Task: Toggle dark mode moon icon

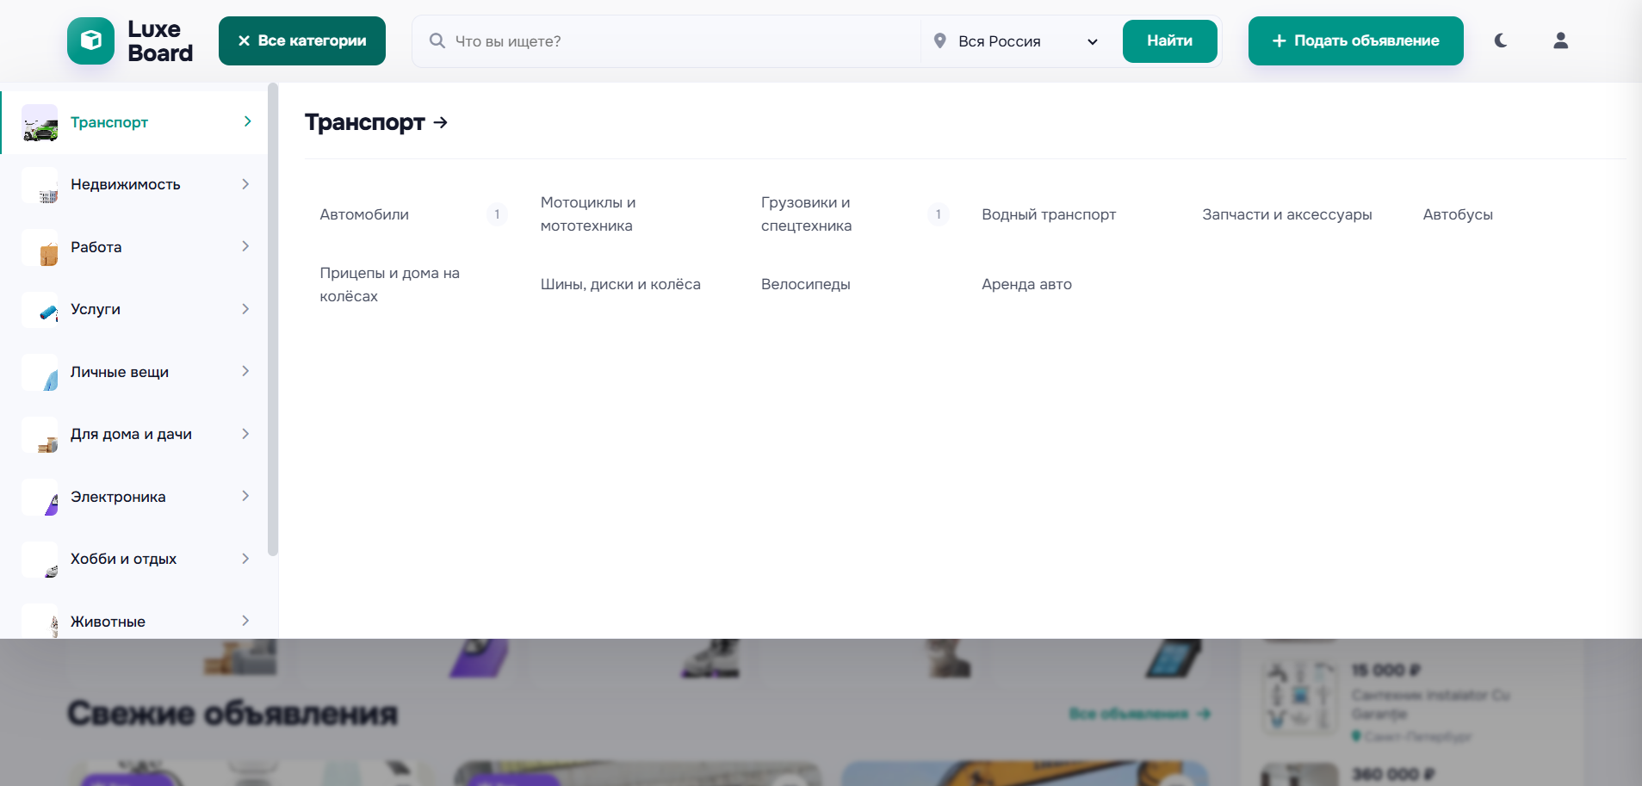Action: [x=1501, y=40]
